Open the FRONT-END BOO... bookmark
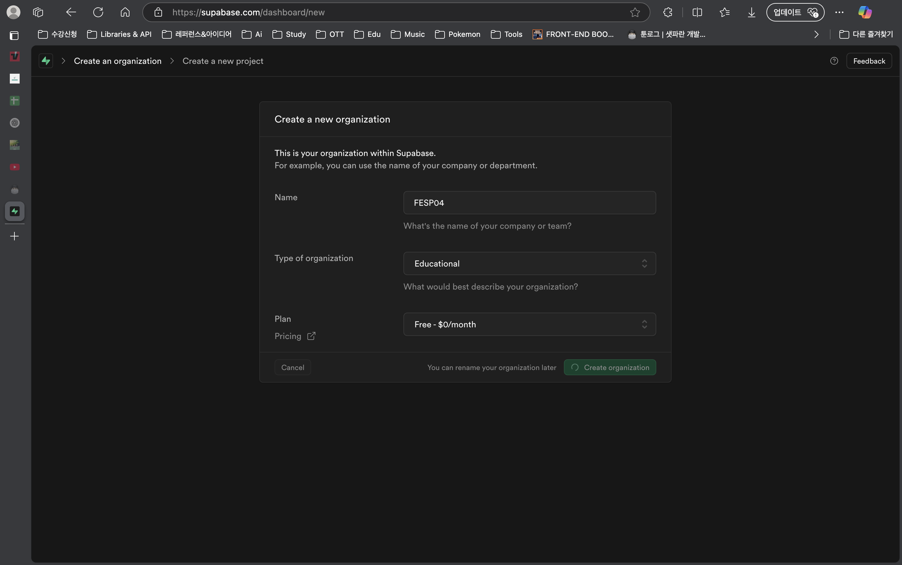The height and width of the screenshot is (565, 902). (x=573, y=34)
